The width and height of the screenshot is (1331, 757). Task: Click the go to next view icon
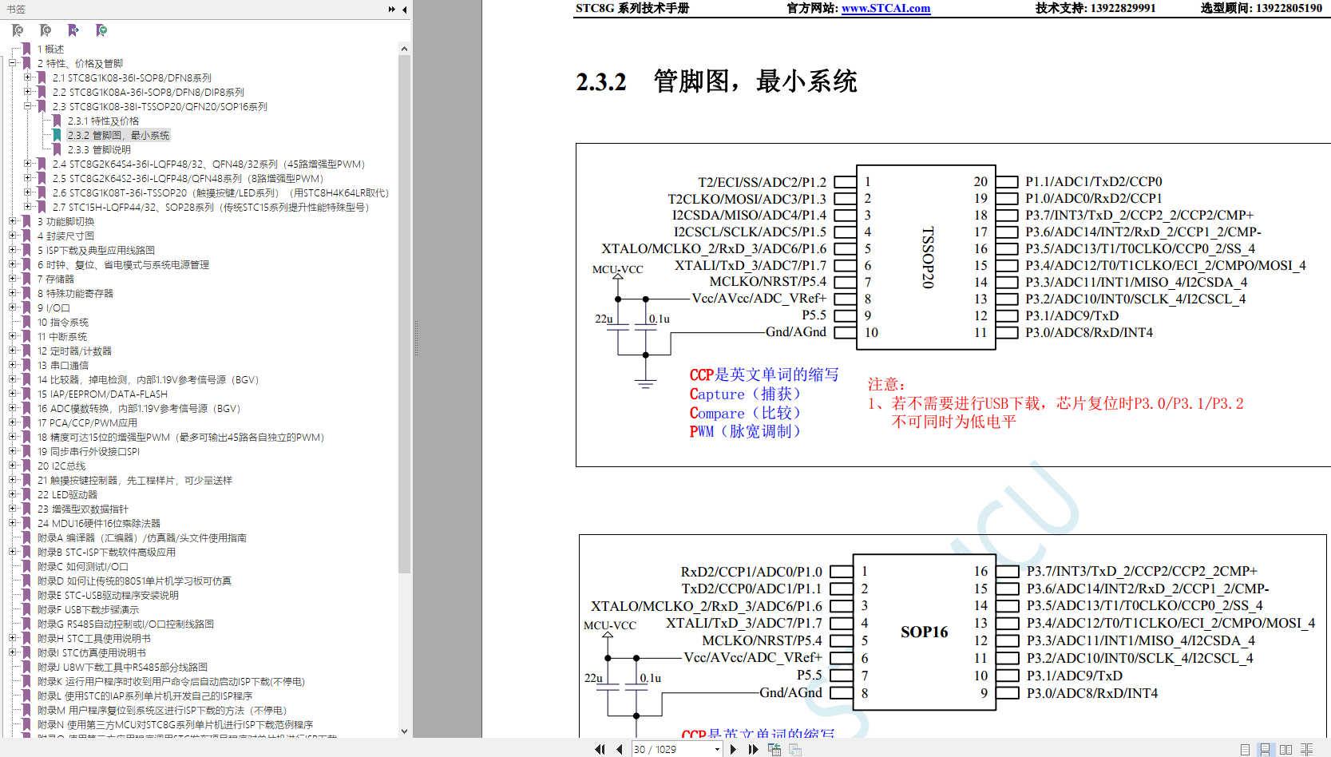click(795, 749)
